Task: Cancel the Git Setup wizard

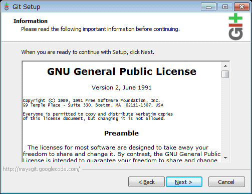Action: tap(226, 182)
